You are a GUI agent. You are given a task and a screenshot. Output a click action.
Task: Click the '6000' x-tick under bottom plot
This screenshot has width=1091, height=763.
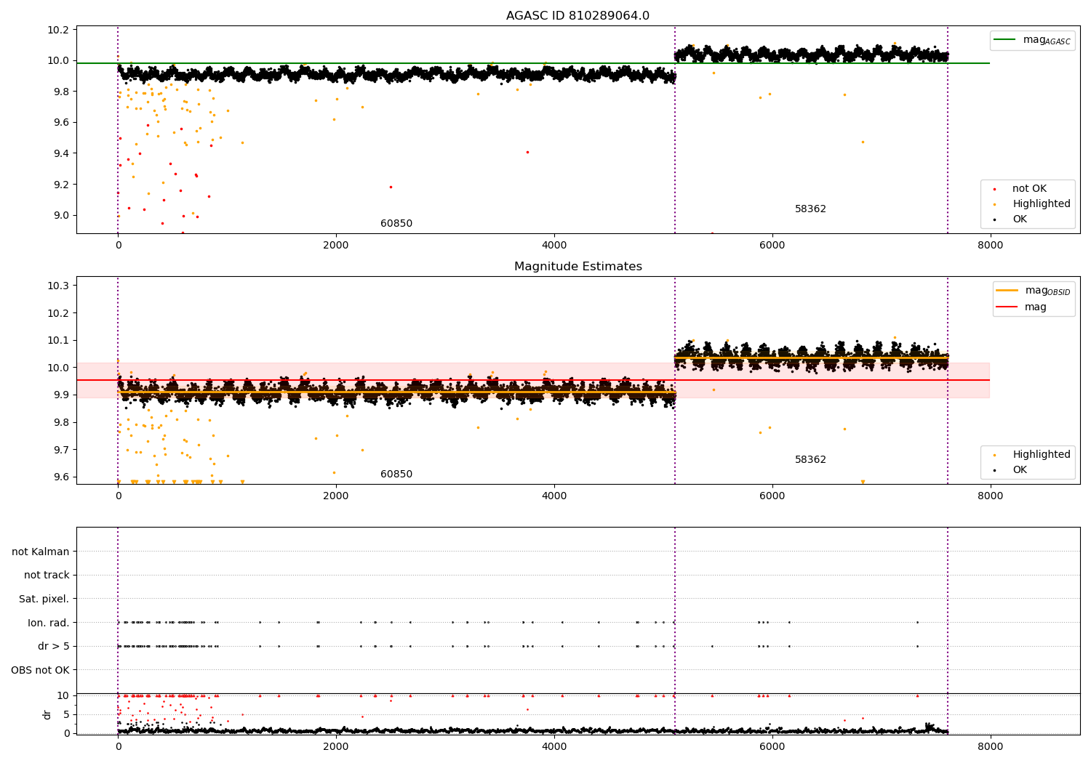click(772, 746)
